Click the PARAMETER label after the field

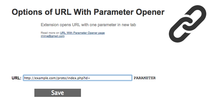point(145,78)
